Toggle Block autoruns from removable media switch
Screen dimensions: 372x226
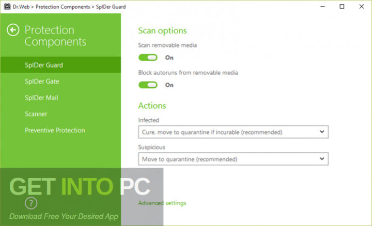[x=148, y=85]
